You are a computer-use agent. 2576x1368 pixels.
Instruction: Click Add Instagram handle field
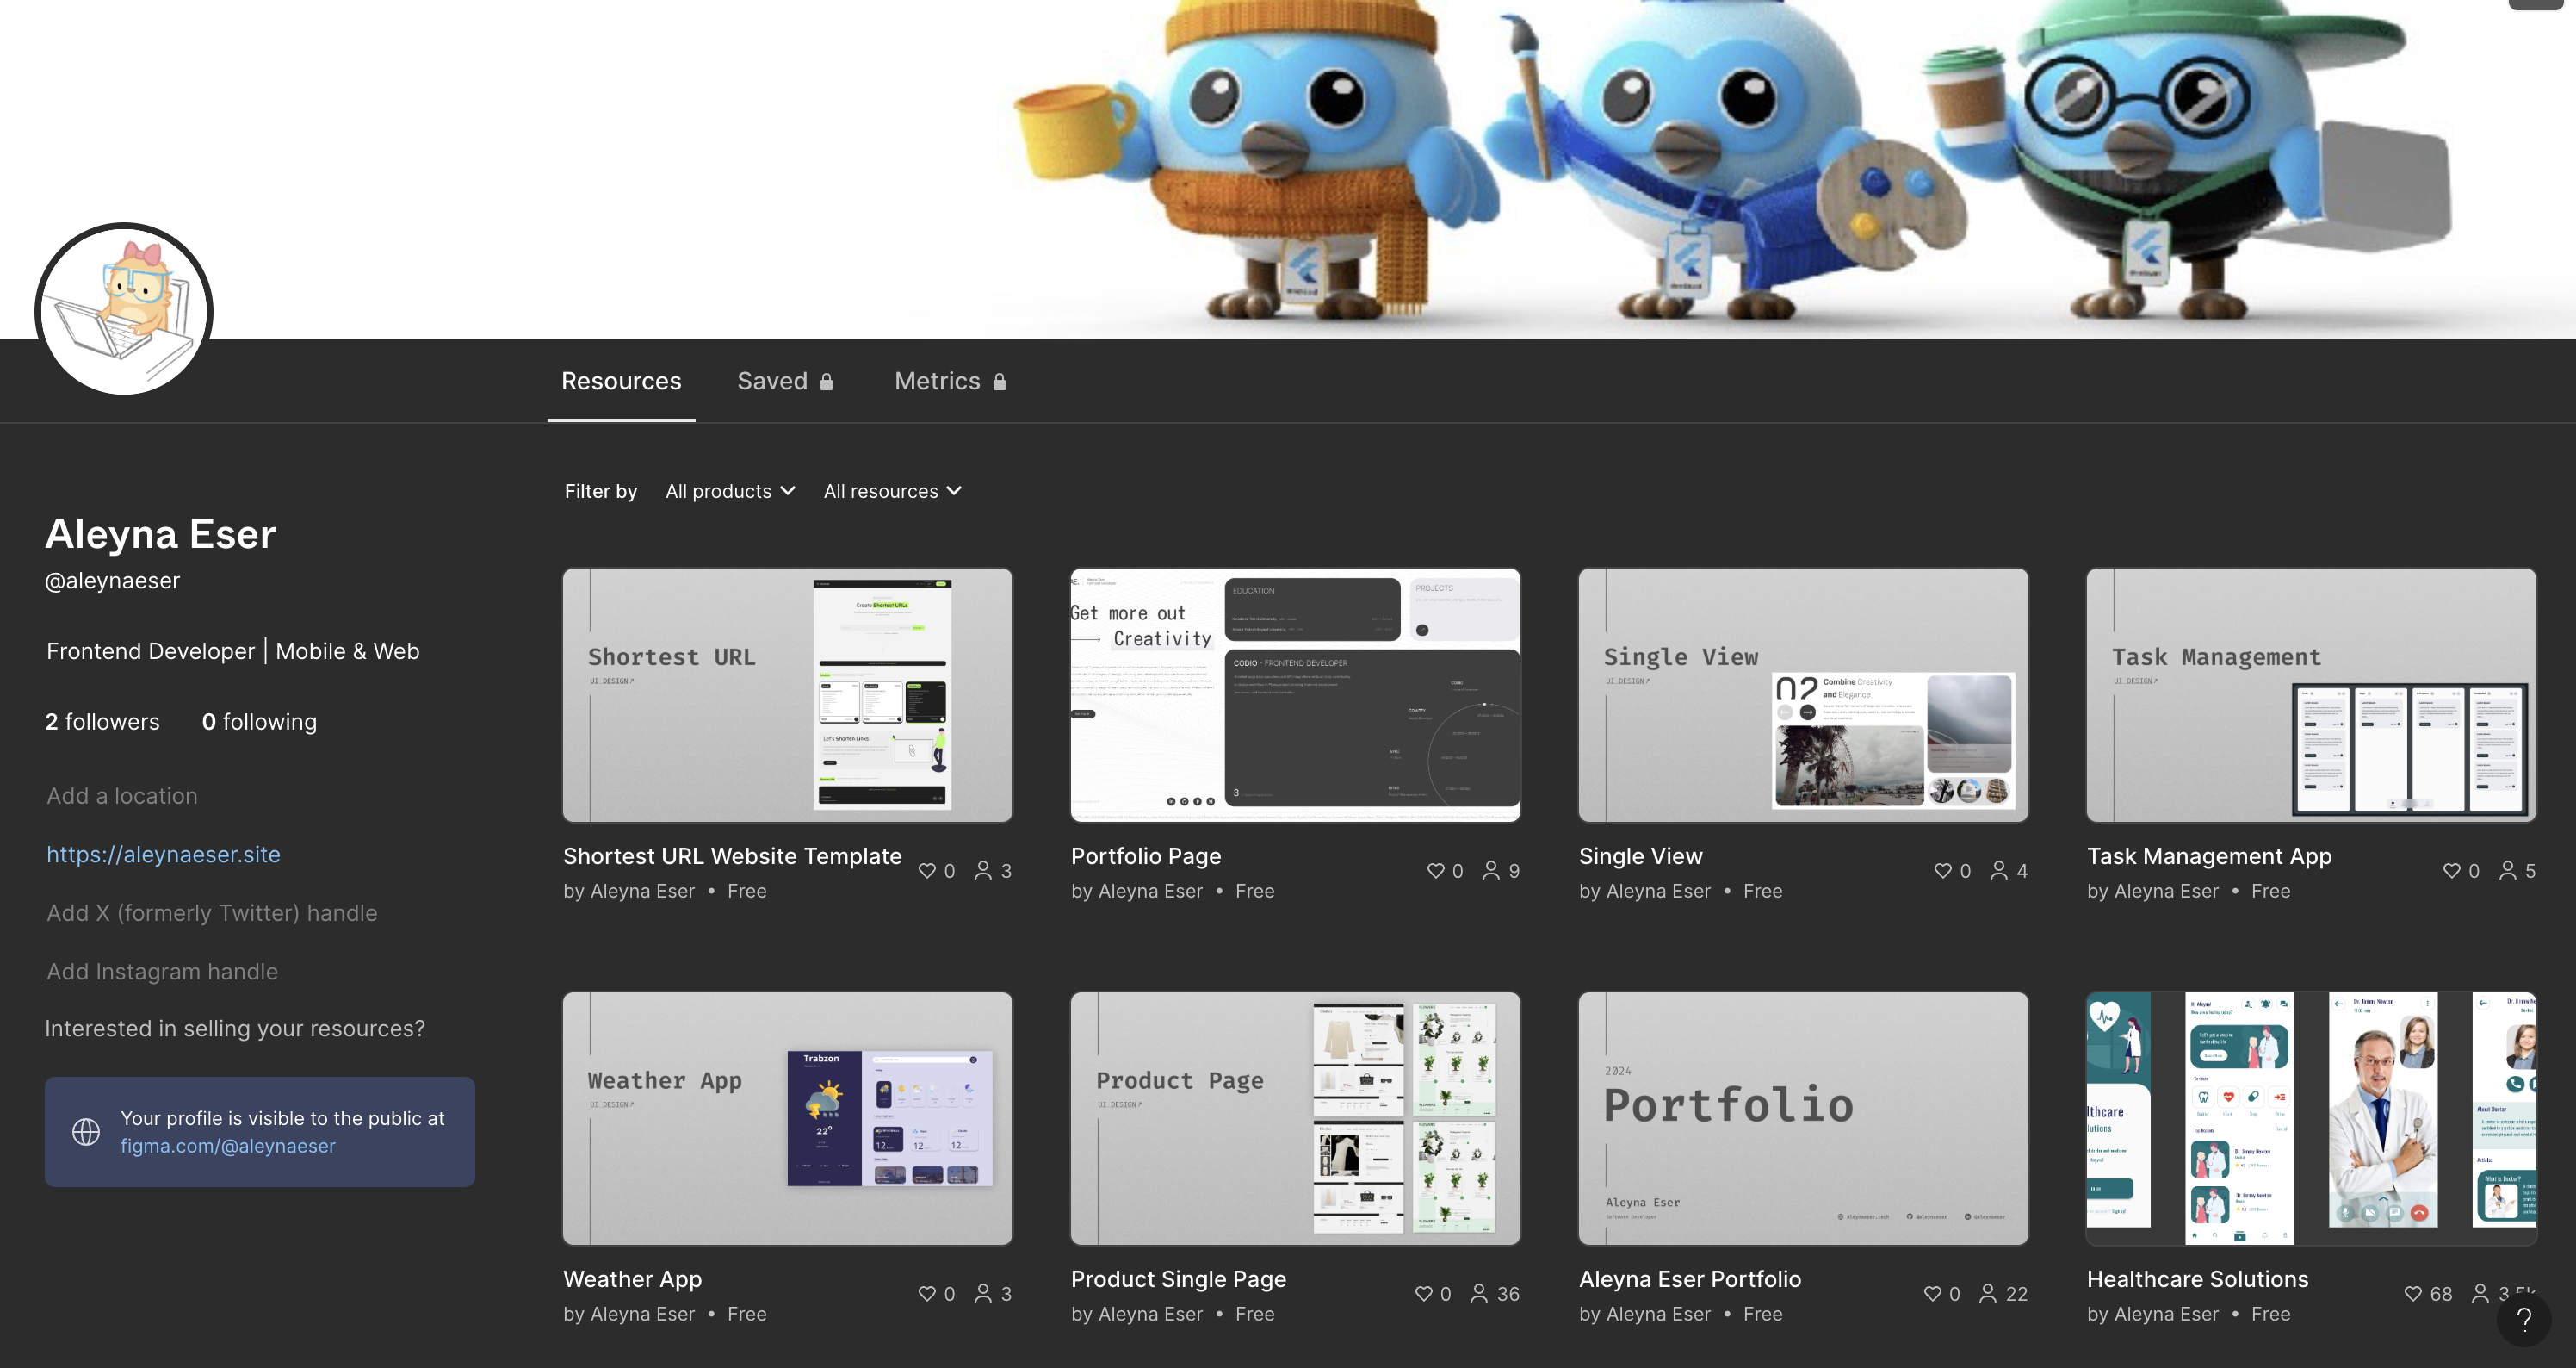(x=162, y=972)
